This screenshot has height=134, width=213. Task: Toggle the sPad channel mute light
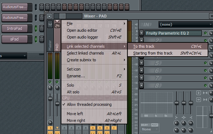pyautogui.click(x=36, y=39)
